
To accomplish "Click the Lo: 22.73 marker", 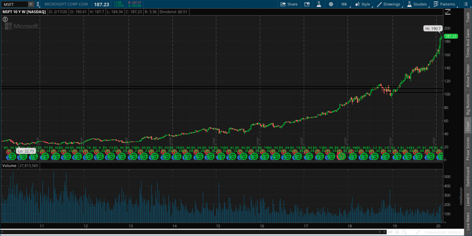I will [x=26, y=151].
